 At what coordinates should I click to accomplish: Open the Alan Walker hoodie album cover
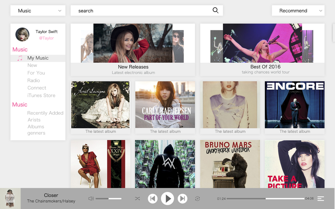click(165, 164)
